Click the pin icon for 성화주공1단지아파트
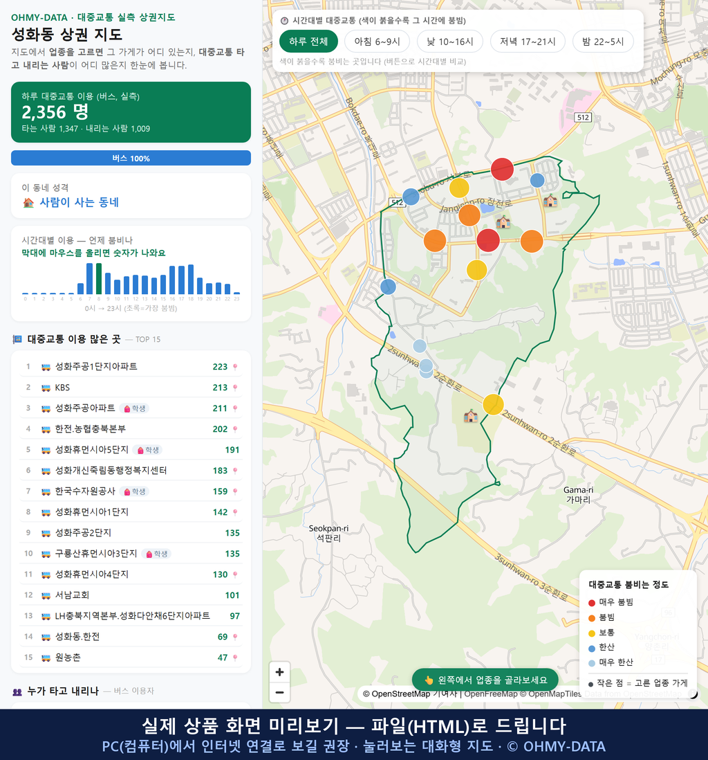 [235, 367]
